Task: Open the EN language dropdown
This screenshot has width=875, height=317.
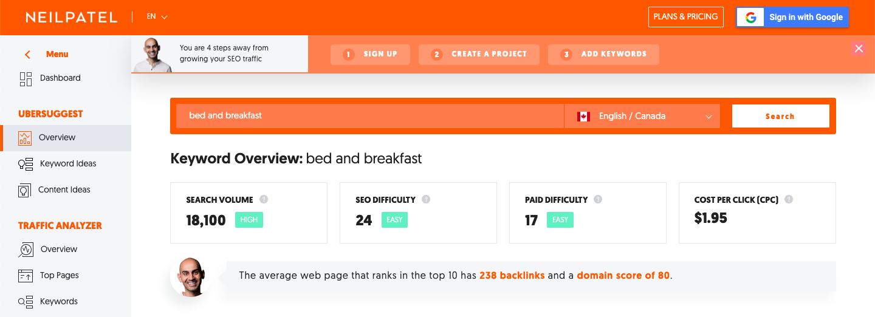Action: [157, 17]
